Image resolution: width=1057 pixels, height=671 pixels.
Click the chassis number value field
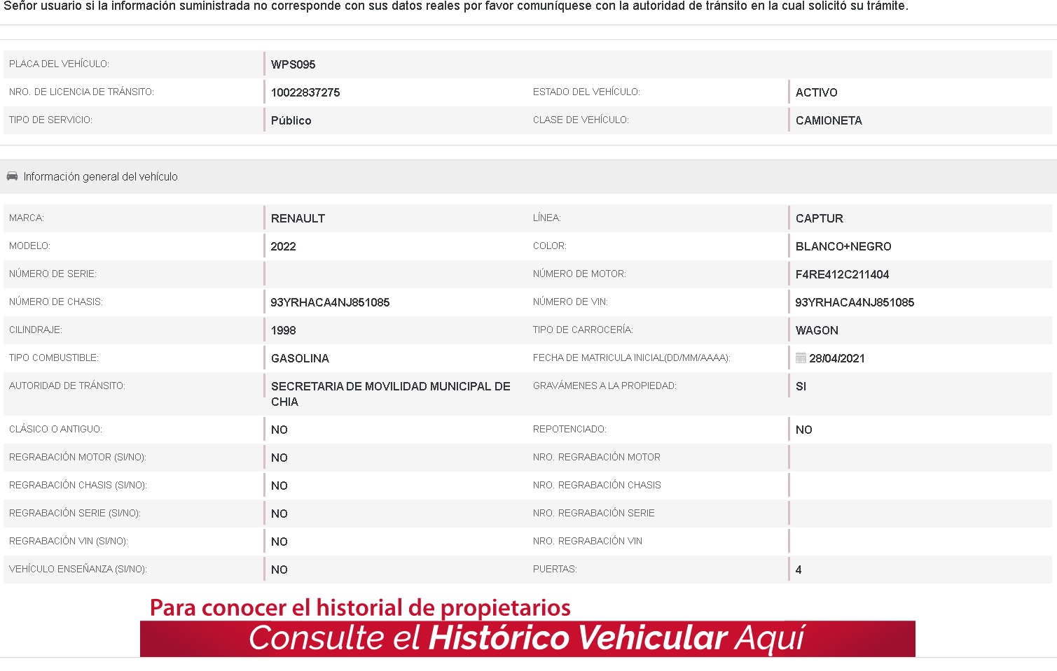(330, 302)
